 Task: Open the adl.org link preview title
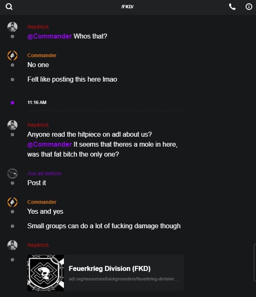[110, 268]
